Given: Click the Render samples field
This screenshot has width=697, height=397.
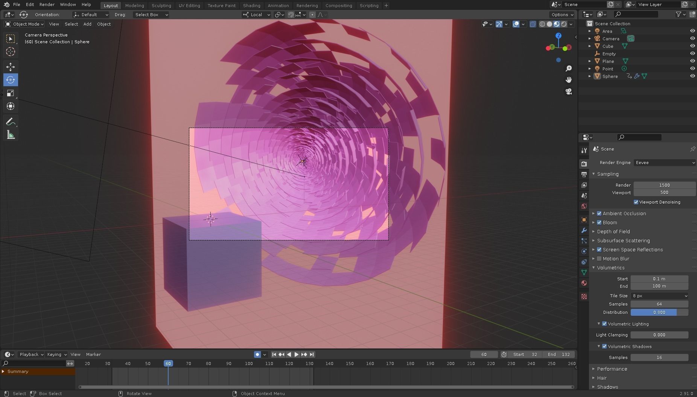Looking at the screenshot, I should click(664, 185).
